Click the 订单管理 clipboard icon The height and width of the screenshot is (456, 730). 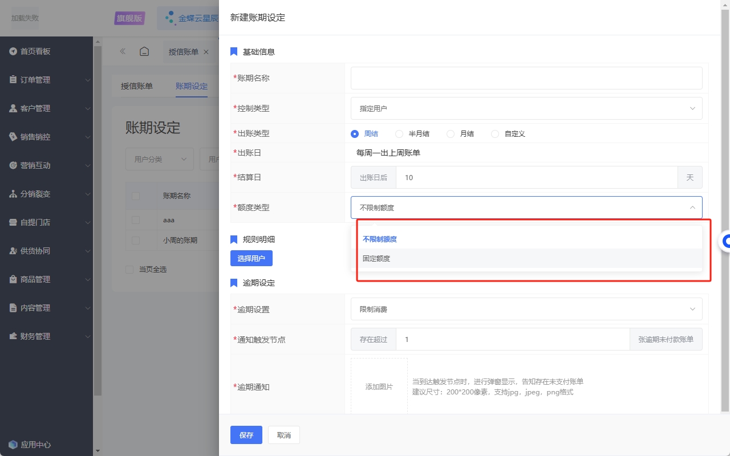[x=13, y=80]
